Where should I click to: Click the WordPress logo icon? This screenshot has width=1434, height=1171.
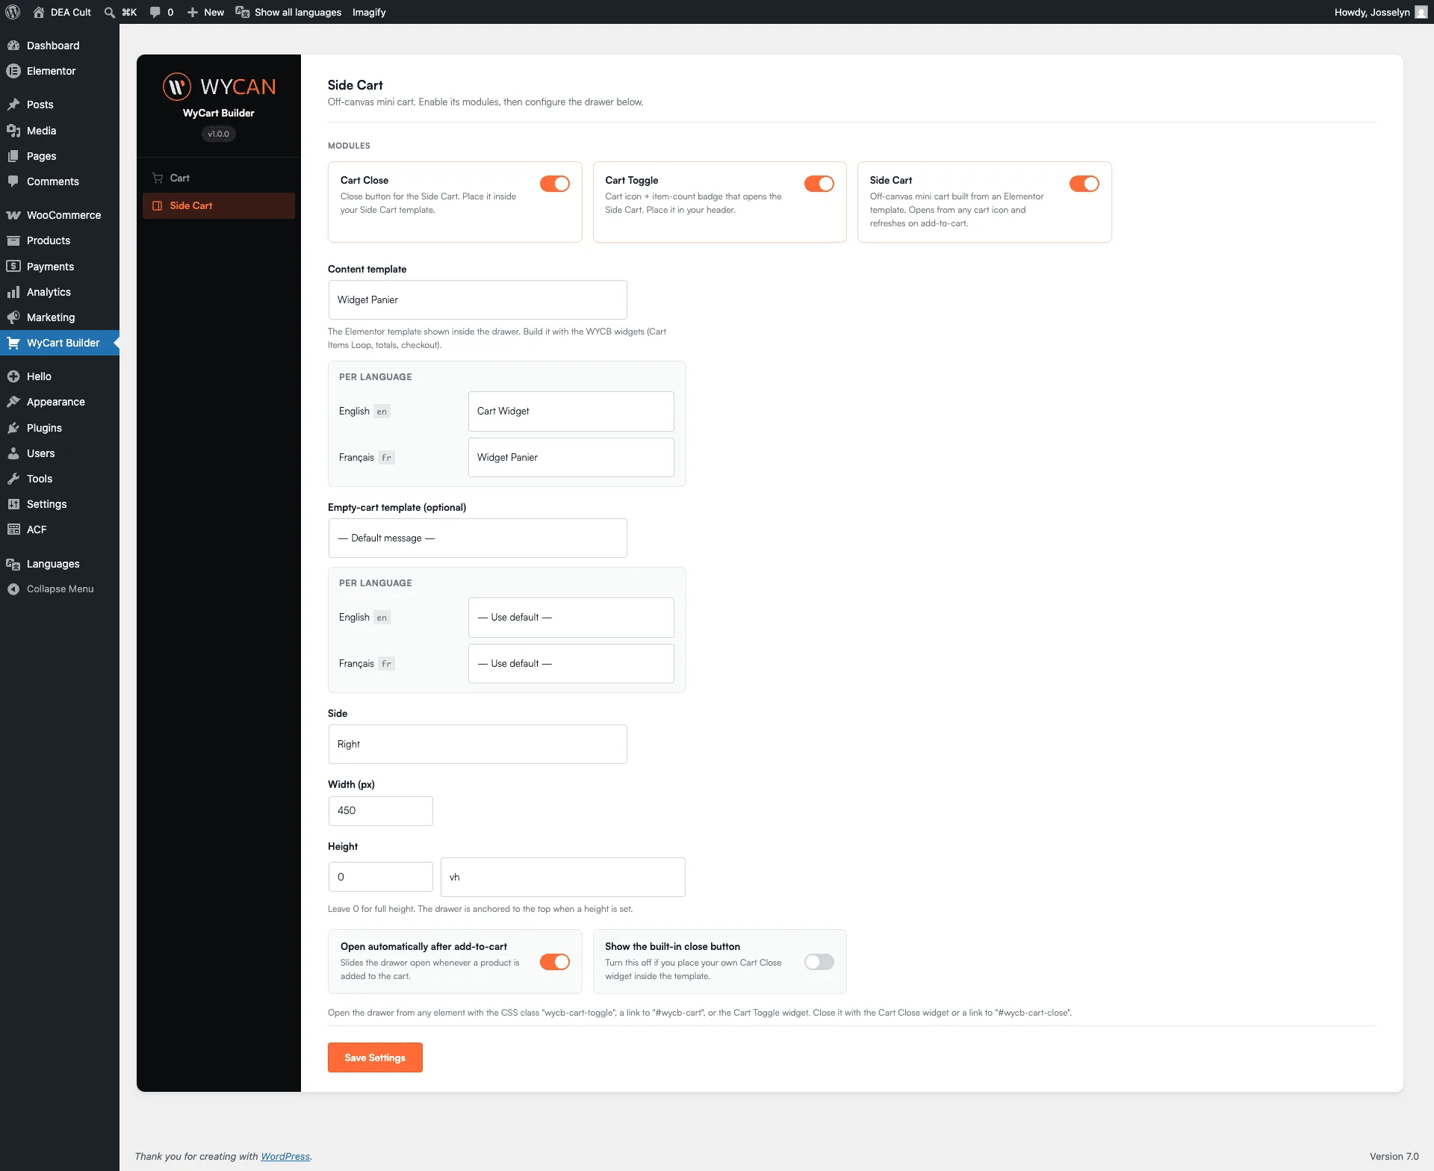coord(13,12)
